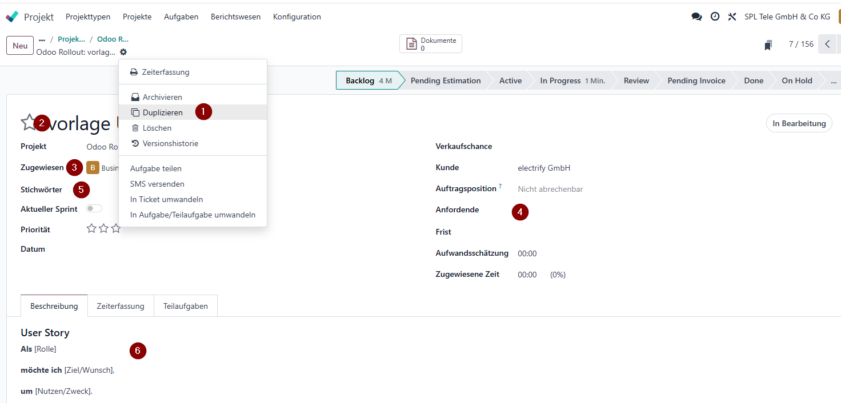Open the Berichtswesen menu
The image size is (841, 403).
[235, 17]
